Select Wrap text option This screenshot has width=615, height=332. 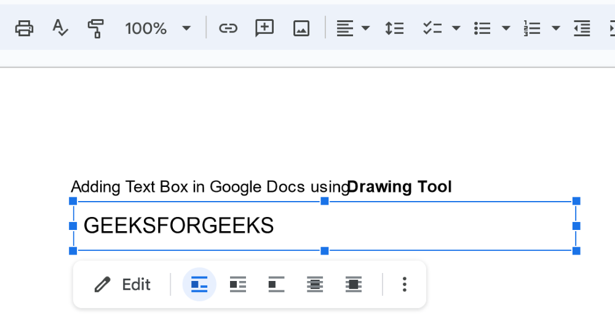point(237,284)
